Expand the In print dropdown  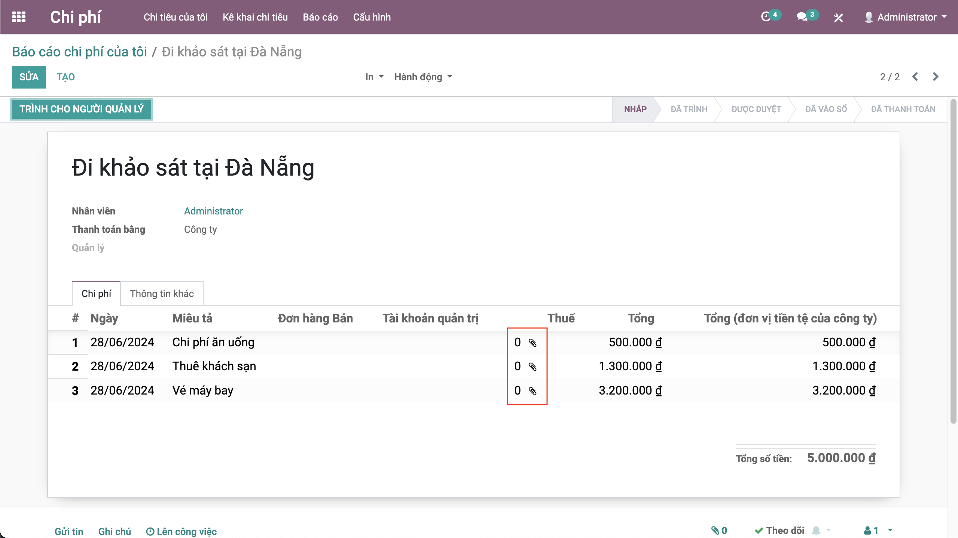click(374, 77)
